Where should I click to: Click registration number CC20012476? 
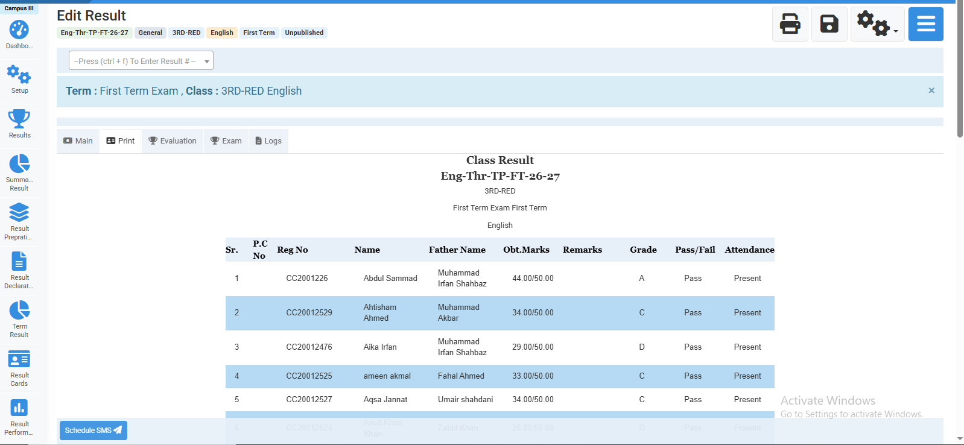309,347
